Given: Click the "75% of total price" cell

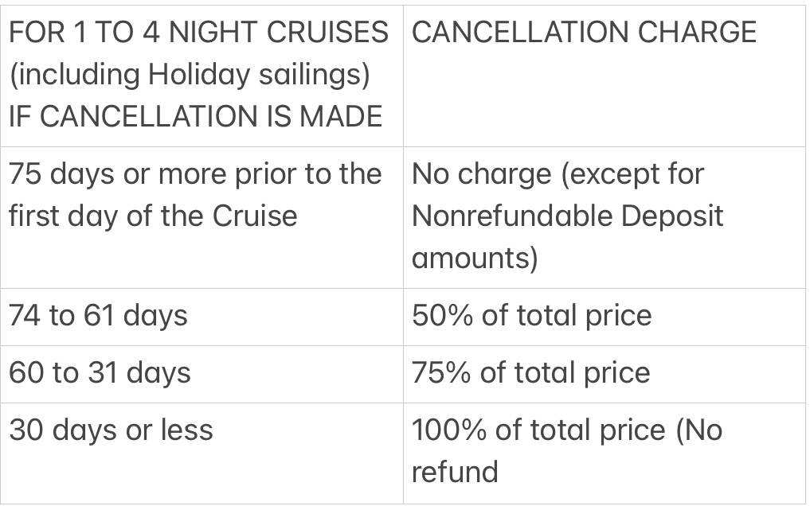Looking at the screenshot, I should tap(530, 373).
